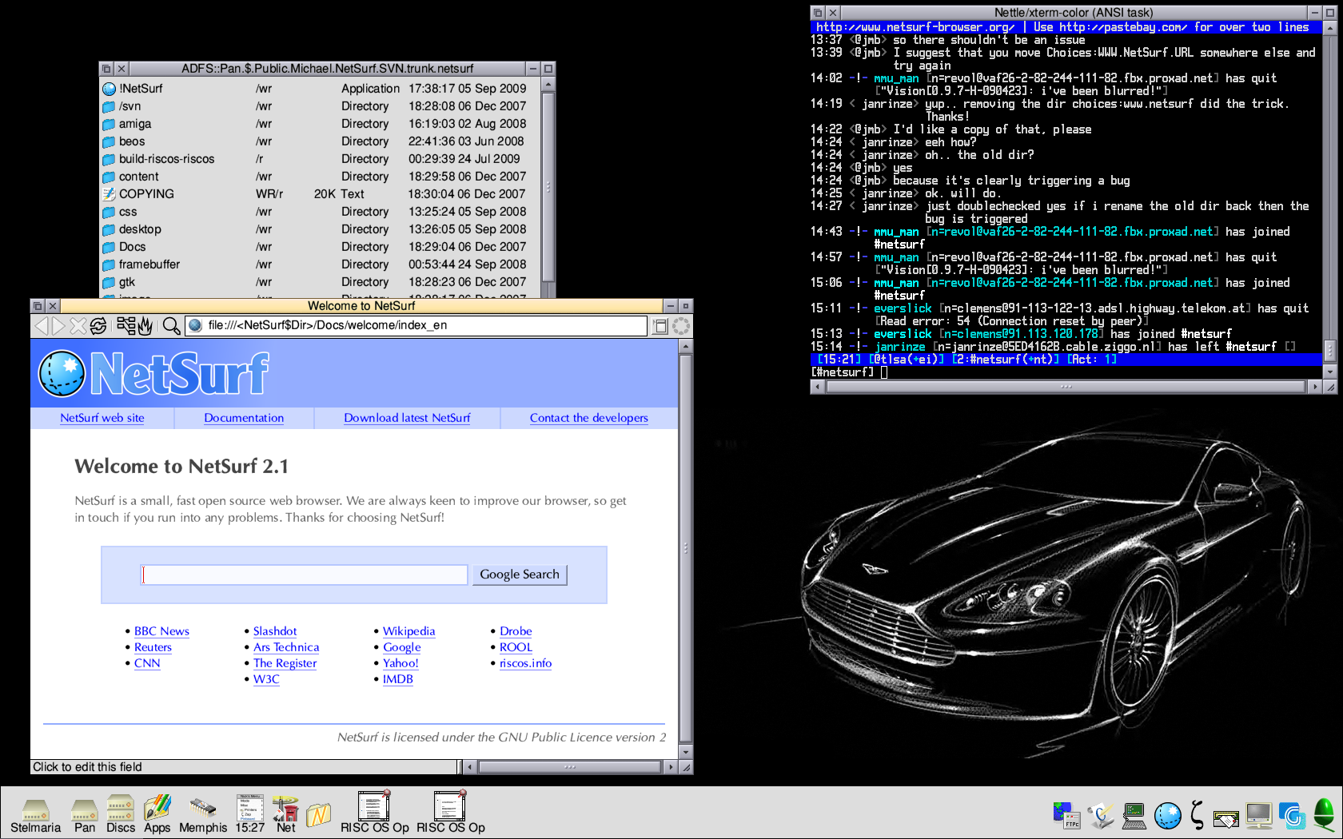Viewport: 1343px width, 839px height.
Task: Open the BBC News link
Action: click(161, 631)
